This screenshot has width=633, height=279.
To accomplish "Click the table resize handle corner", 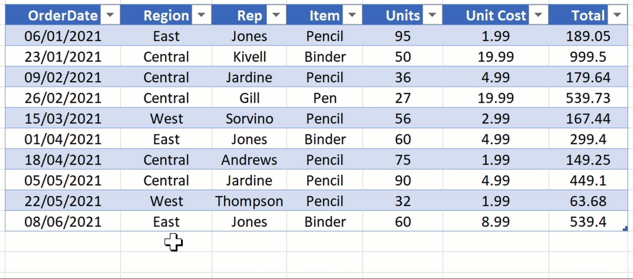I will pos(625,229).
